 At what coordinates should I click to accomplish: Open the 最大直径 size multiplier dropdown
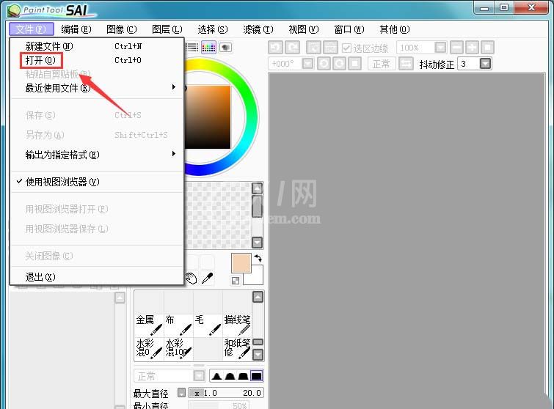tap(181, 393)
